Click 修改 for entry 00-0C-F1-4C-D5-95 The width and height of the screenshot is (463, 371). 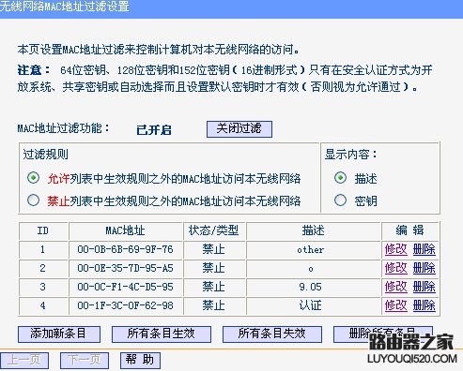click(396, 287)
